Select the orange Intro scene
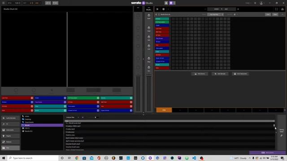Viewport: 287px width, 161px height. point(164,110)
